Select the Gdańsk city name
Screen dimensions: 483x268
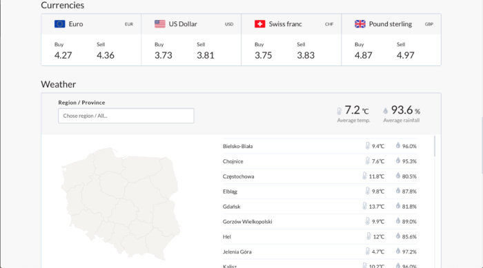click(x=231, y=207)
